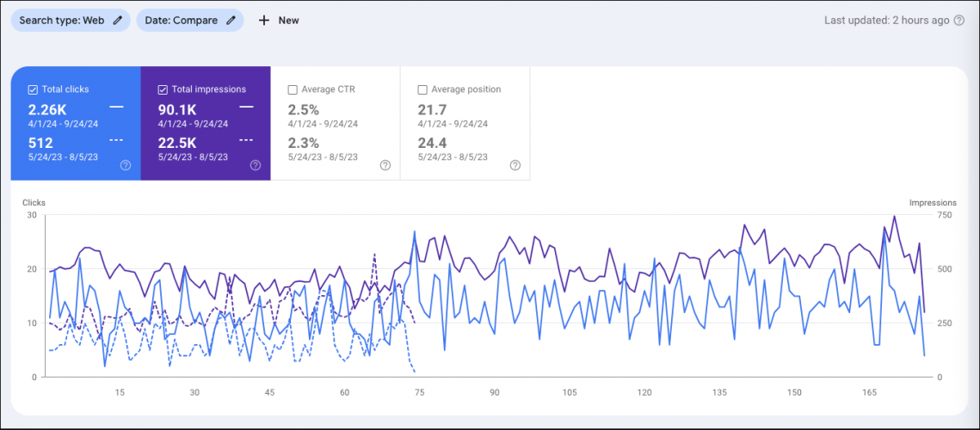Image resolution: width=980 pixels, height=430 pixels.
Task: Open the Date: Compare filter chip
Action: pos(181,21)
